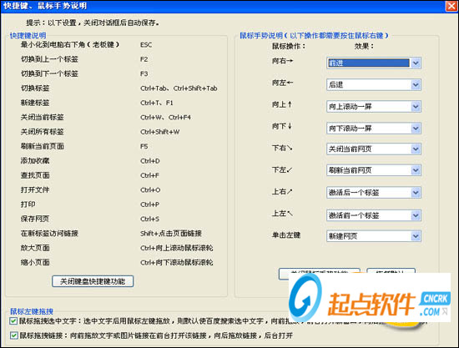Click the 保存网页 label

tap(35, 219)
